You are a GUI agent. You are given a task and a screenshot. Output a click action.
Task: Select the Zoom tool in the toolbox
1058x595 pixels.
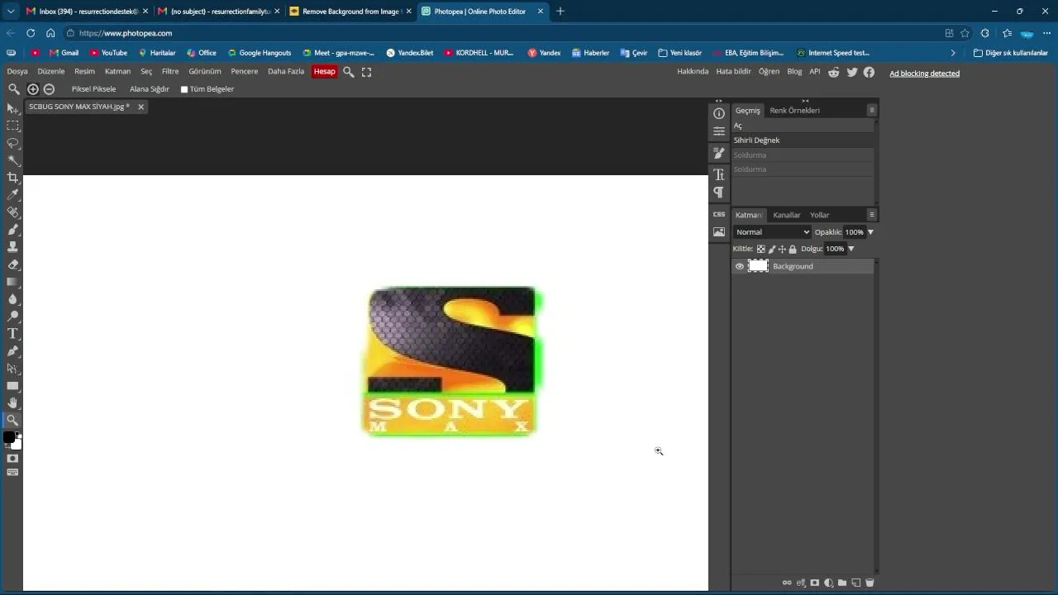[x=12, y=421]
